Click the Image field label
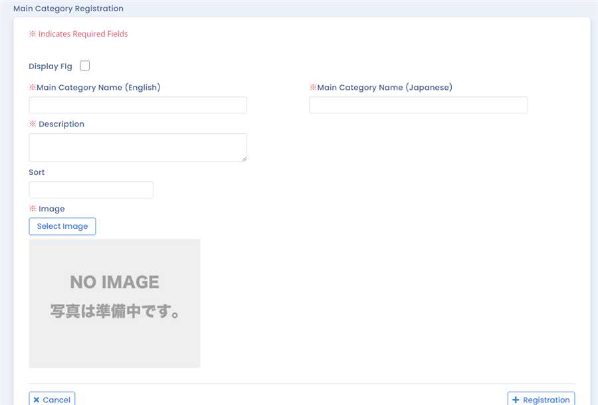Screen dimensions: 598x405 tap(51, 209)
